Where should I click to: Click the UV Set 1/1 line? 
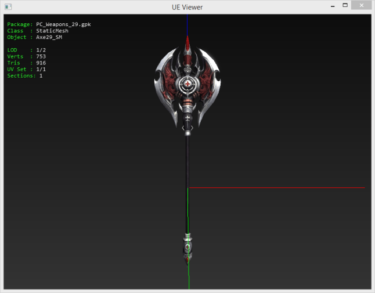[x=26, y=69]
